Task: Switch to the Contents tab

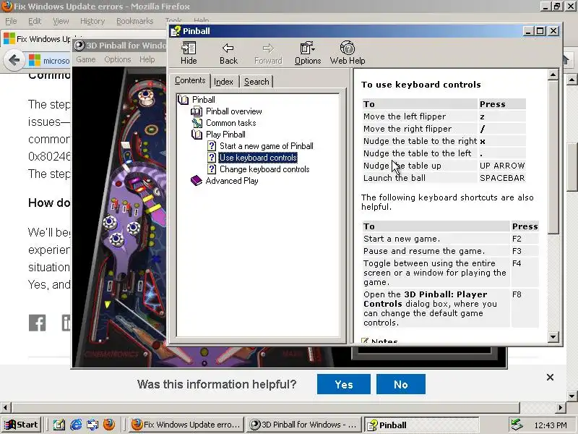Action: [190, 80]
